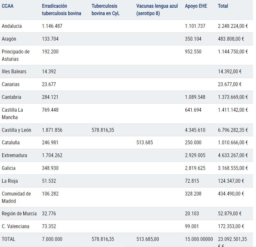This screenshot has width=256, height=247.
Task: Click Comunidad de Madrid cell
Action: coord(16,197)
